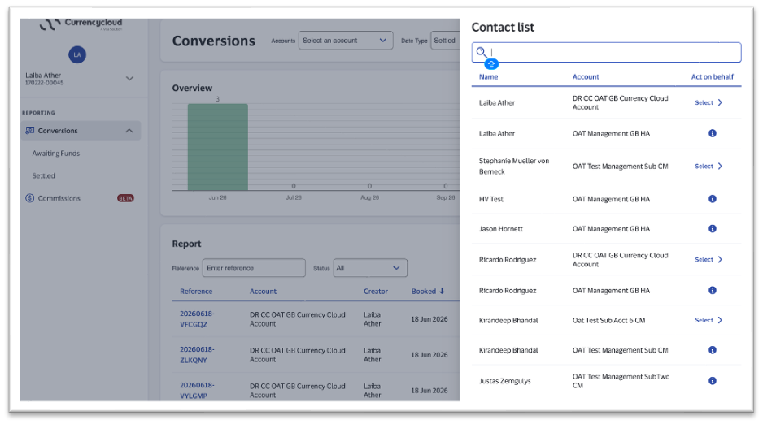763x424 pixels.
Task: Click OAT Test Management SubTwo CM text
Action: [621, 381]
